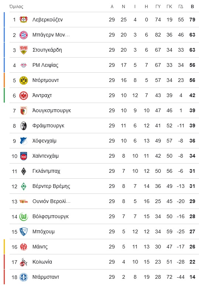The height and width of the screenshot is (285, 199).
Task: Select the Φράιμπουργκ team name
Action: tap(48, 126)
